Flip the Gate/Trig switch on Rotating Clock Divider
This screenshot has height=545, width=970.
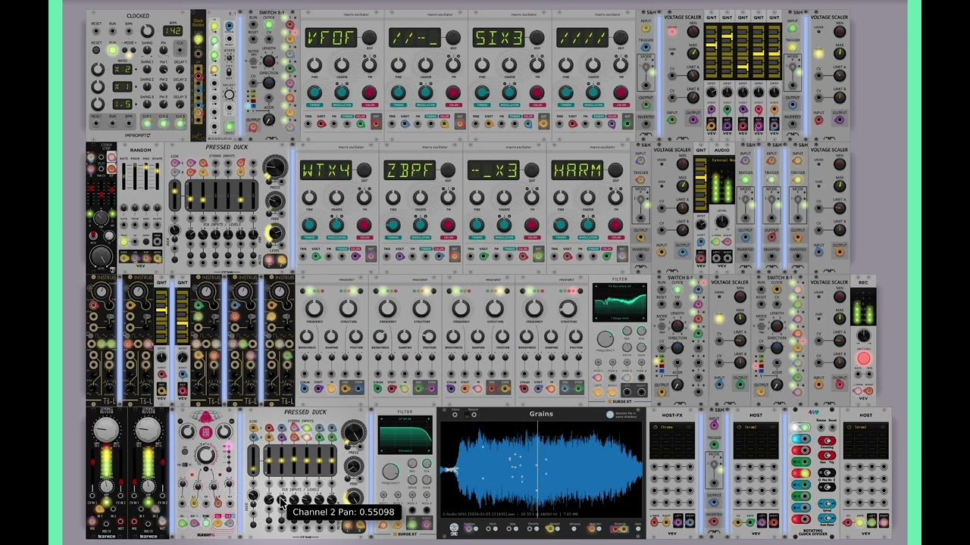click(827, 455)
